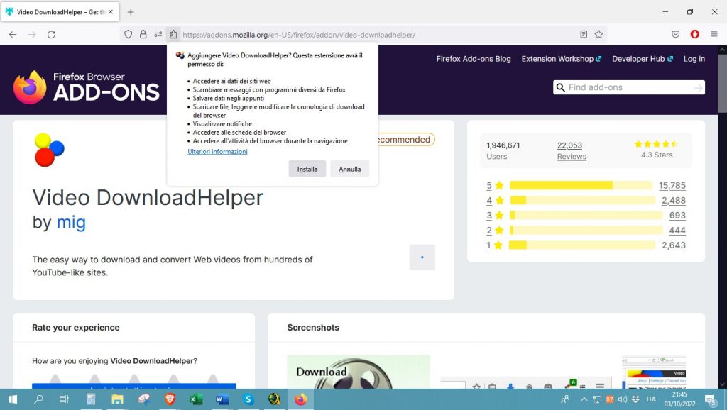
Task: Click the Pocket save icon in toolbar
Action: tap(676, 34)
